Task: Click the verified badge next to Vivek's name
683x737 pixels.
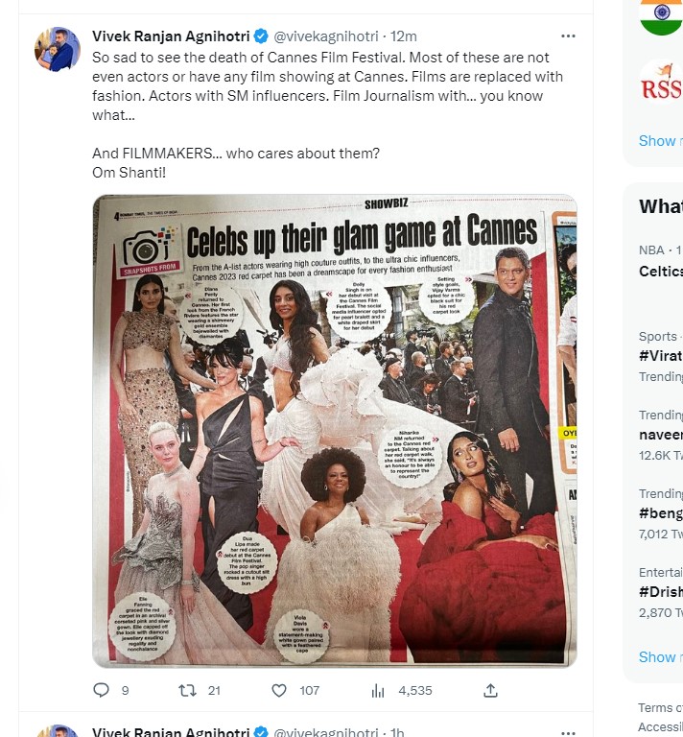Action: coord(261,36)
